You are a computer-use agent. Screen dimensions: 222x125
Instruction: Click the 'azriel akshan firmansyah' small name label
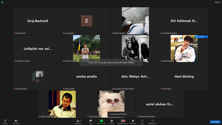click(146, 117)
